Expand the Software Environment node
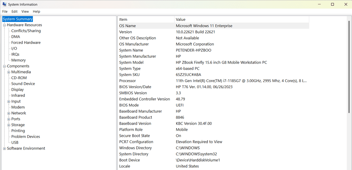The height and width of the screenshot is (170, 352). pyautogui.click(x=4, y=148)
